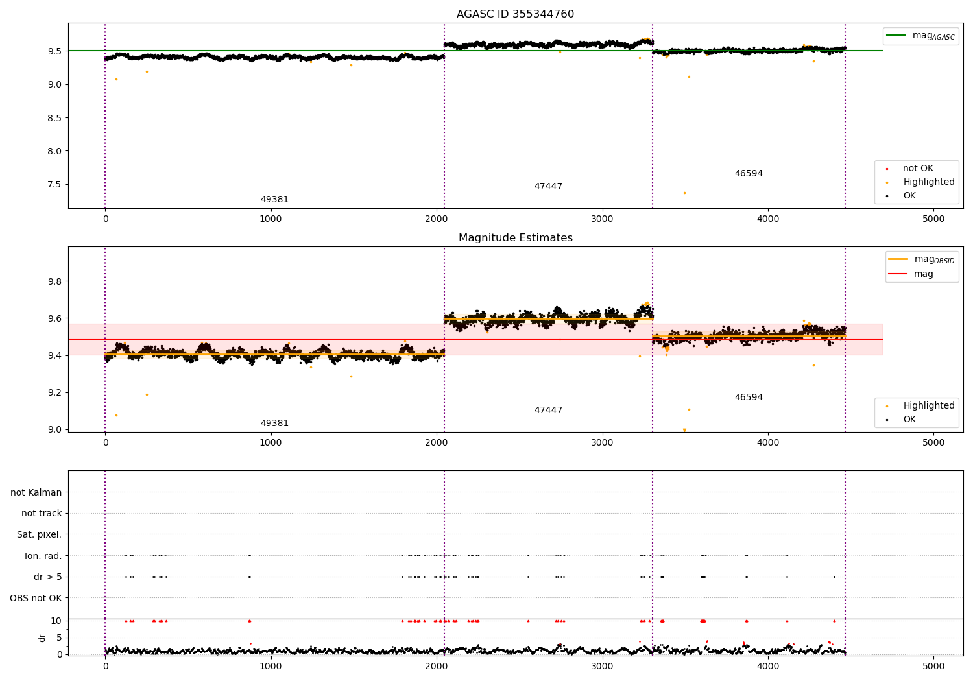Click the orange outlier point near 7.4 in top plot
Viewport: 973px width, 681px height.
pyautogui.click(x=684, y=193)
